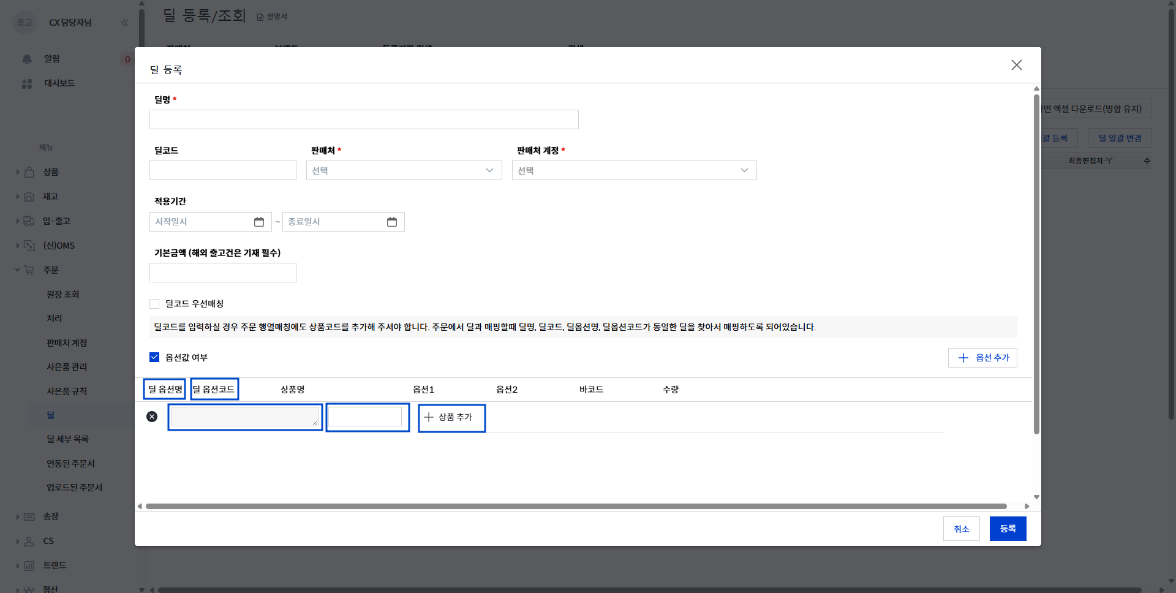Image resolution: width=1176 pixels, height=593 pixels.
Task: Collapse the sidebar with double chevron icon
Action: (125, 23)
